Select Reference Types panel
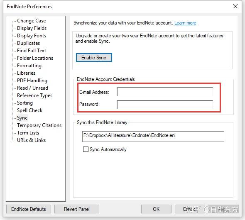 point(35,95)
